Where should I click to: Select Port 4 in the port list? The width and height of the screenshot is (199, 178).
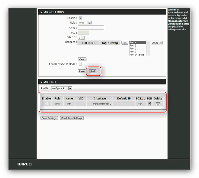pyautogui.click(x=138, y=42)
